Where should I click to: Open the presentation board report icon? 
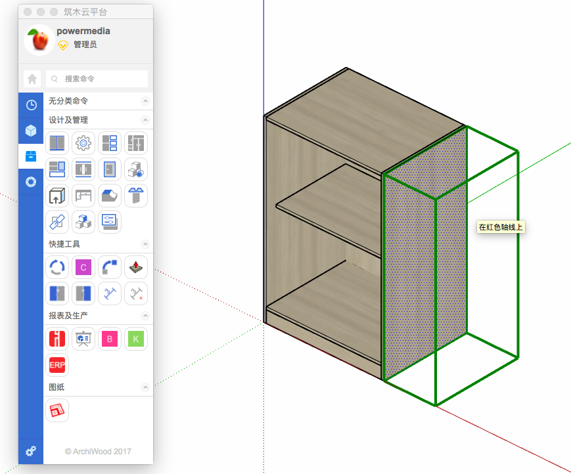(83, 339)
